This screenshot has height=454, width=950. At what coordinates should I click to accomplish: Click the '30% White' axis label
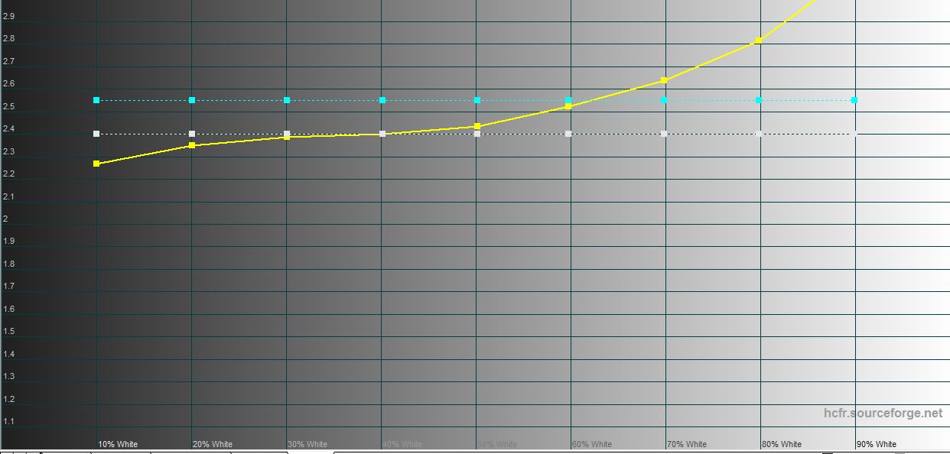(307, 444)
